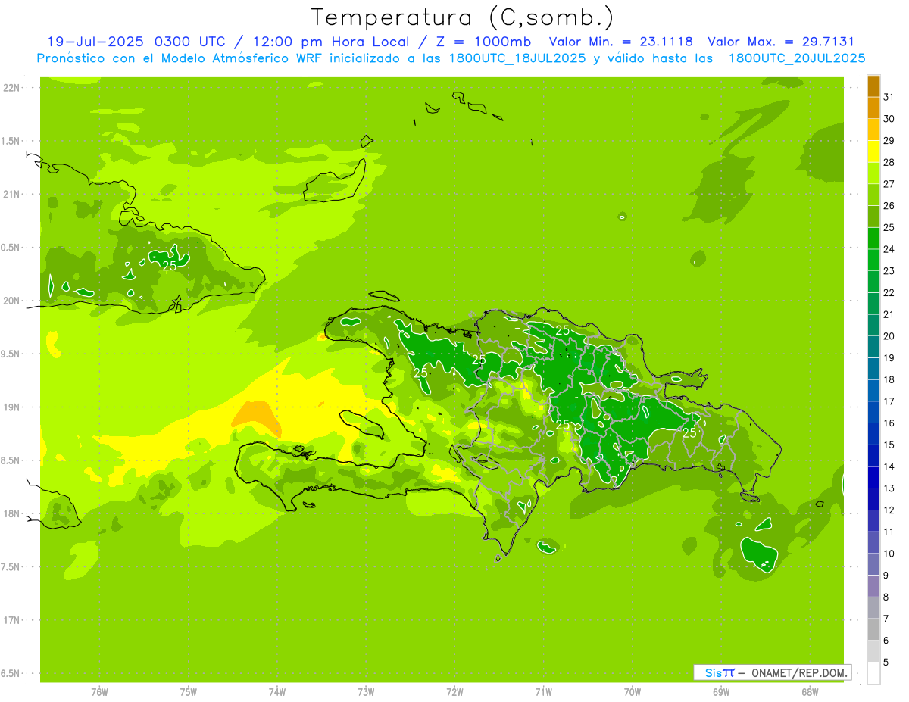Image resolution: width=909 pixels, height=702 pixels.
Task: Click the 18N latitude label
Action: [12, 514]
